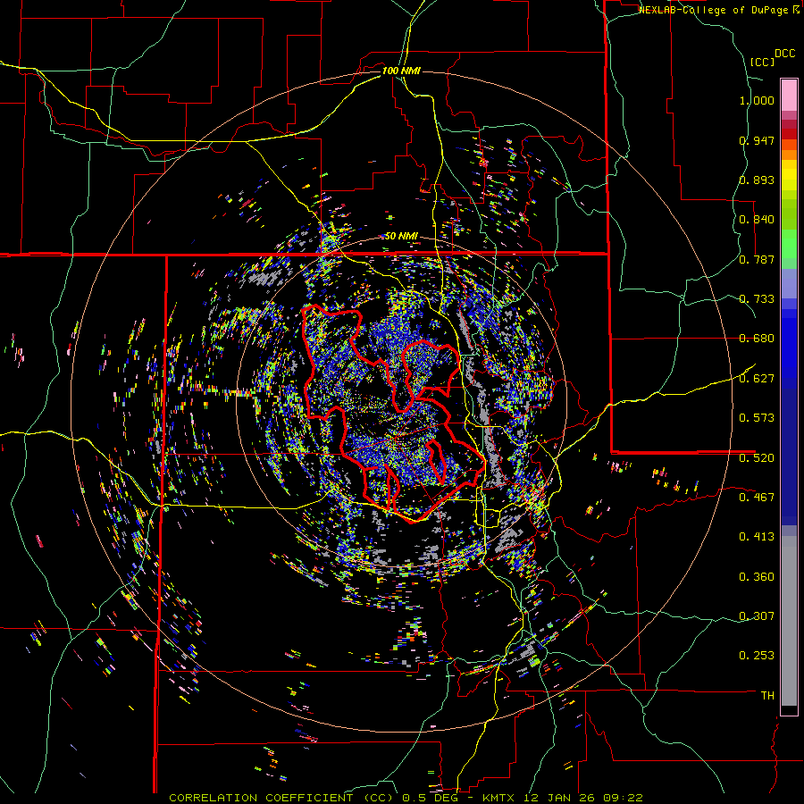Click the 0.680 color scale label

pyautogui.click(x=757, y=339)
